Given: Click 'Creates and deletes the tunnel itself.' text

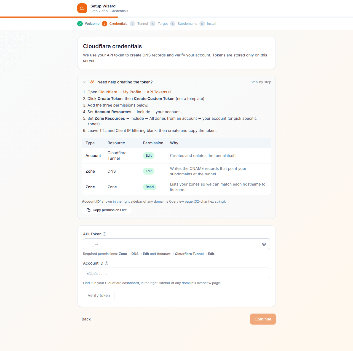Looking at the screenshot, I should point(203,156).
